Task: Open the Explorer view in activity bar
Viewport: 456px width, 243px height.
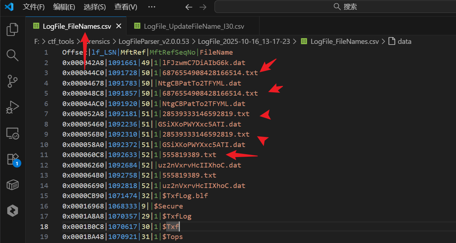Action: 13,29
